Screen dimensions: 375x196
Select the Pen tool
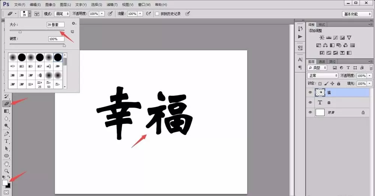point(6,134)
